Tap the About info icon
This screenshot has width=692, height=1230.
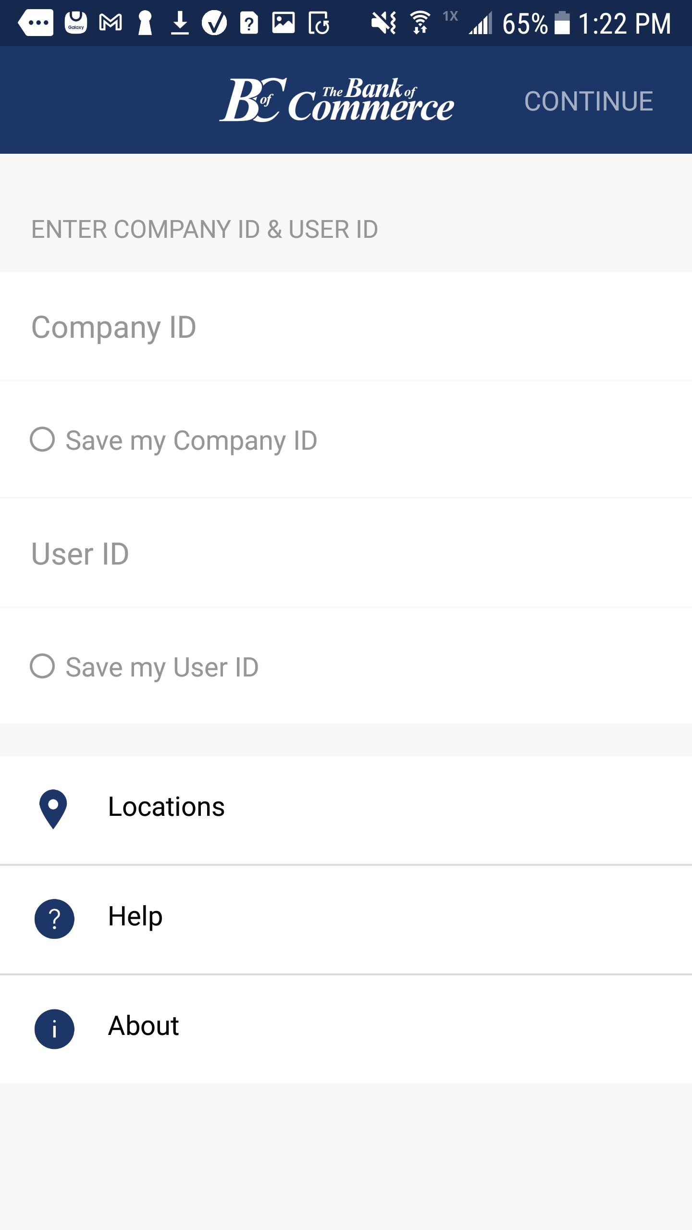[54, 1029]
